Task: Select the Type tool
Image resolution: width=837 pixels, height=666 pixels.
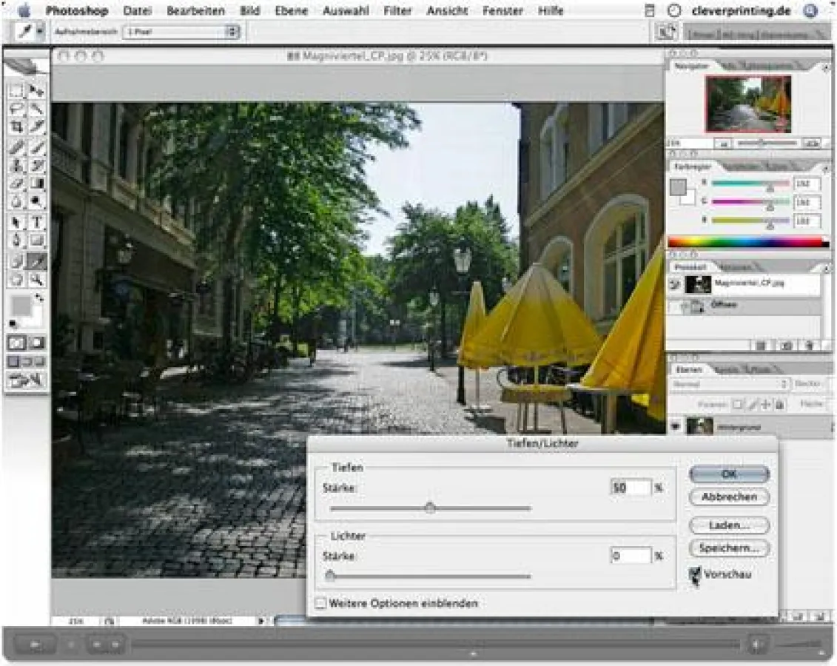Action: (36, 222)
